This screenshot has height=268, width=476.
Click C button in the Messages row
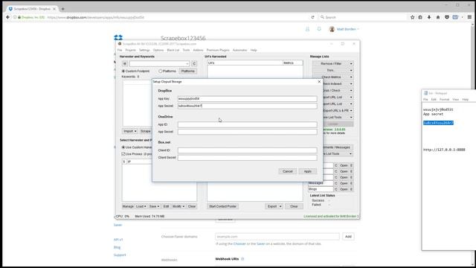pos(335,183)
